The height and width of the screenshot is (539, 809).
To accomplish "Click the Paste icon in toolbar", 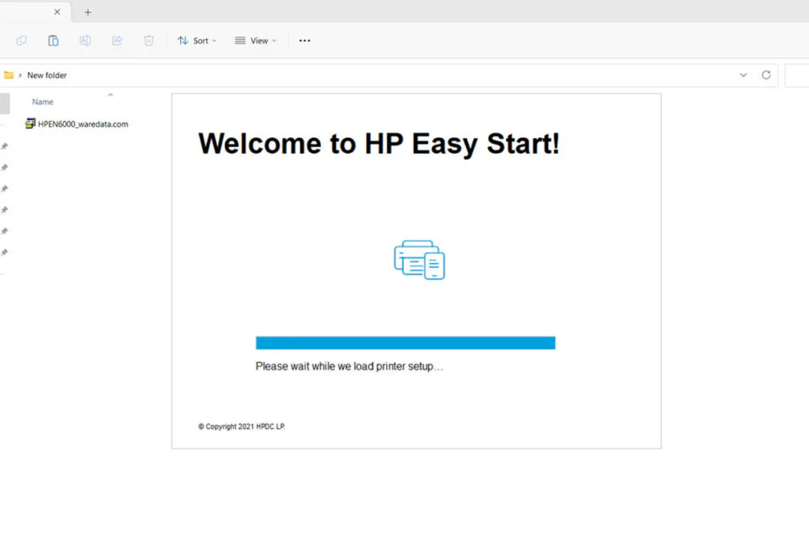I will (53, 40).
